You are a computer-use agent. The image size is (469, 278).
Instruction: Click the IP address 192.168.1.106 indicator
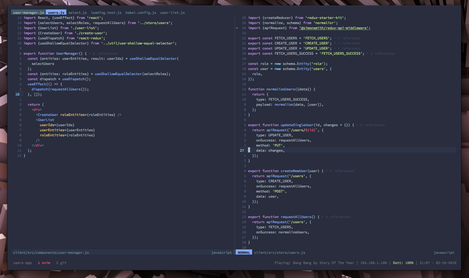coord(373,263)
